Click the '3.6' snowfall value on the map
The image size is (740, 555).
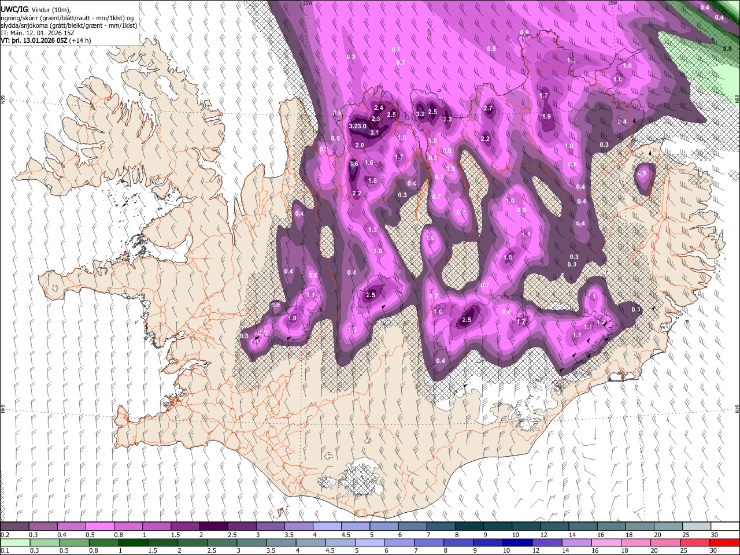[354, 164]
